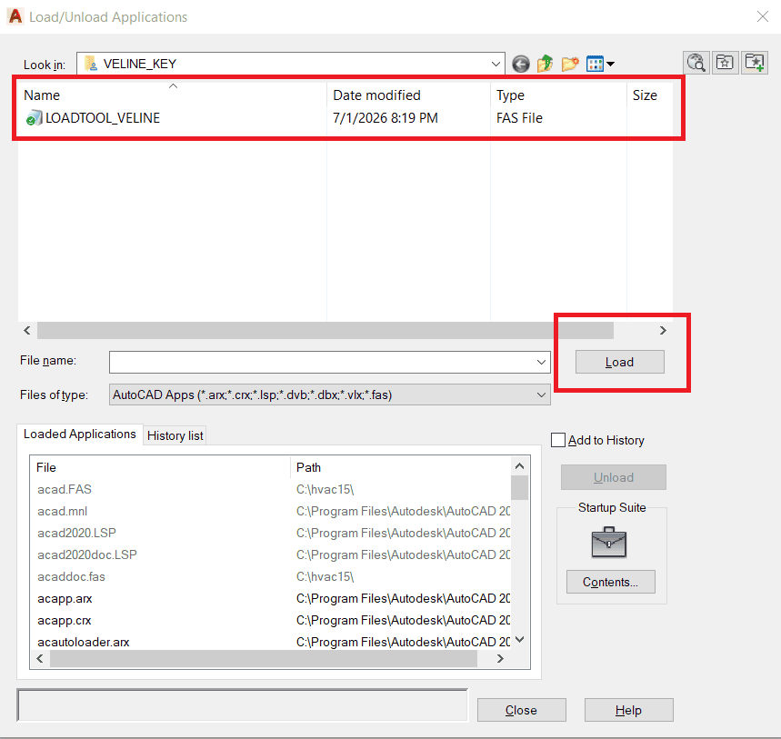Click the Startup Suite briefcase icon
The image size is (781, 739).
pos(608,542)
